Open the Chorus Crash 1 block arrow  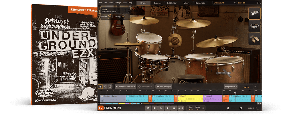[205, 96]
